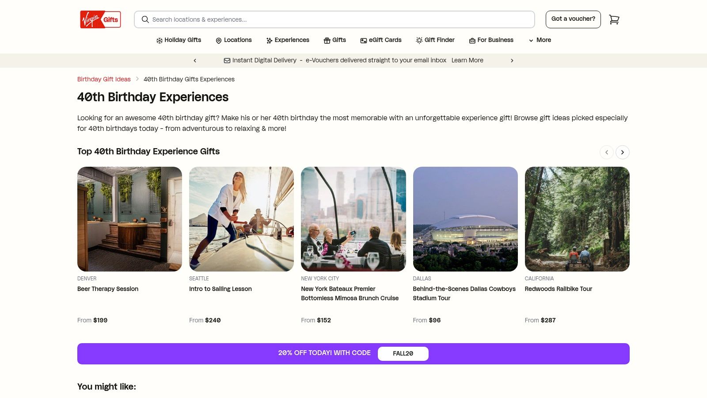Click the Got a voucher? button
The image size is (707, 398).
pyautogui.click(x=573, y=19)
